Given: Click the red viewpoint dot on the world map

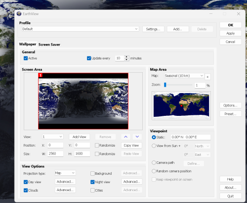Looking at the screenshot, I should [x=181, y=105].
